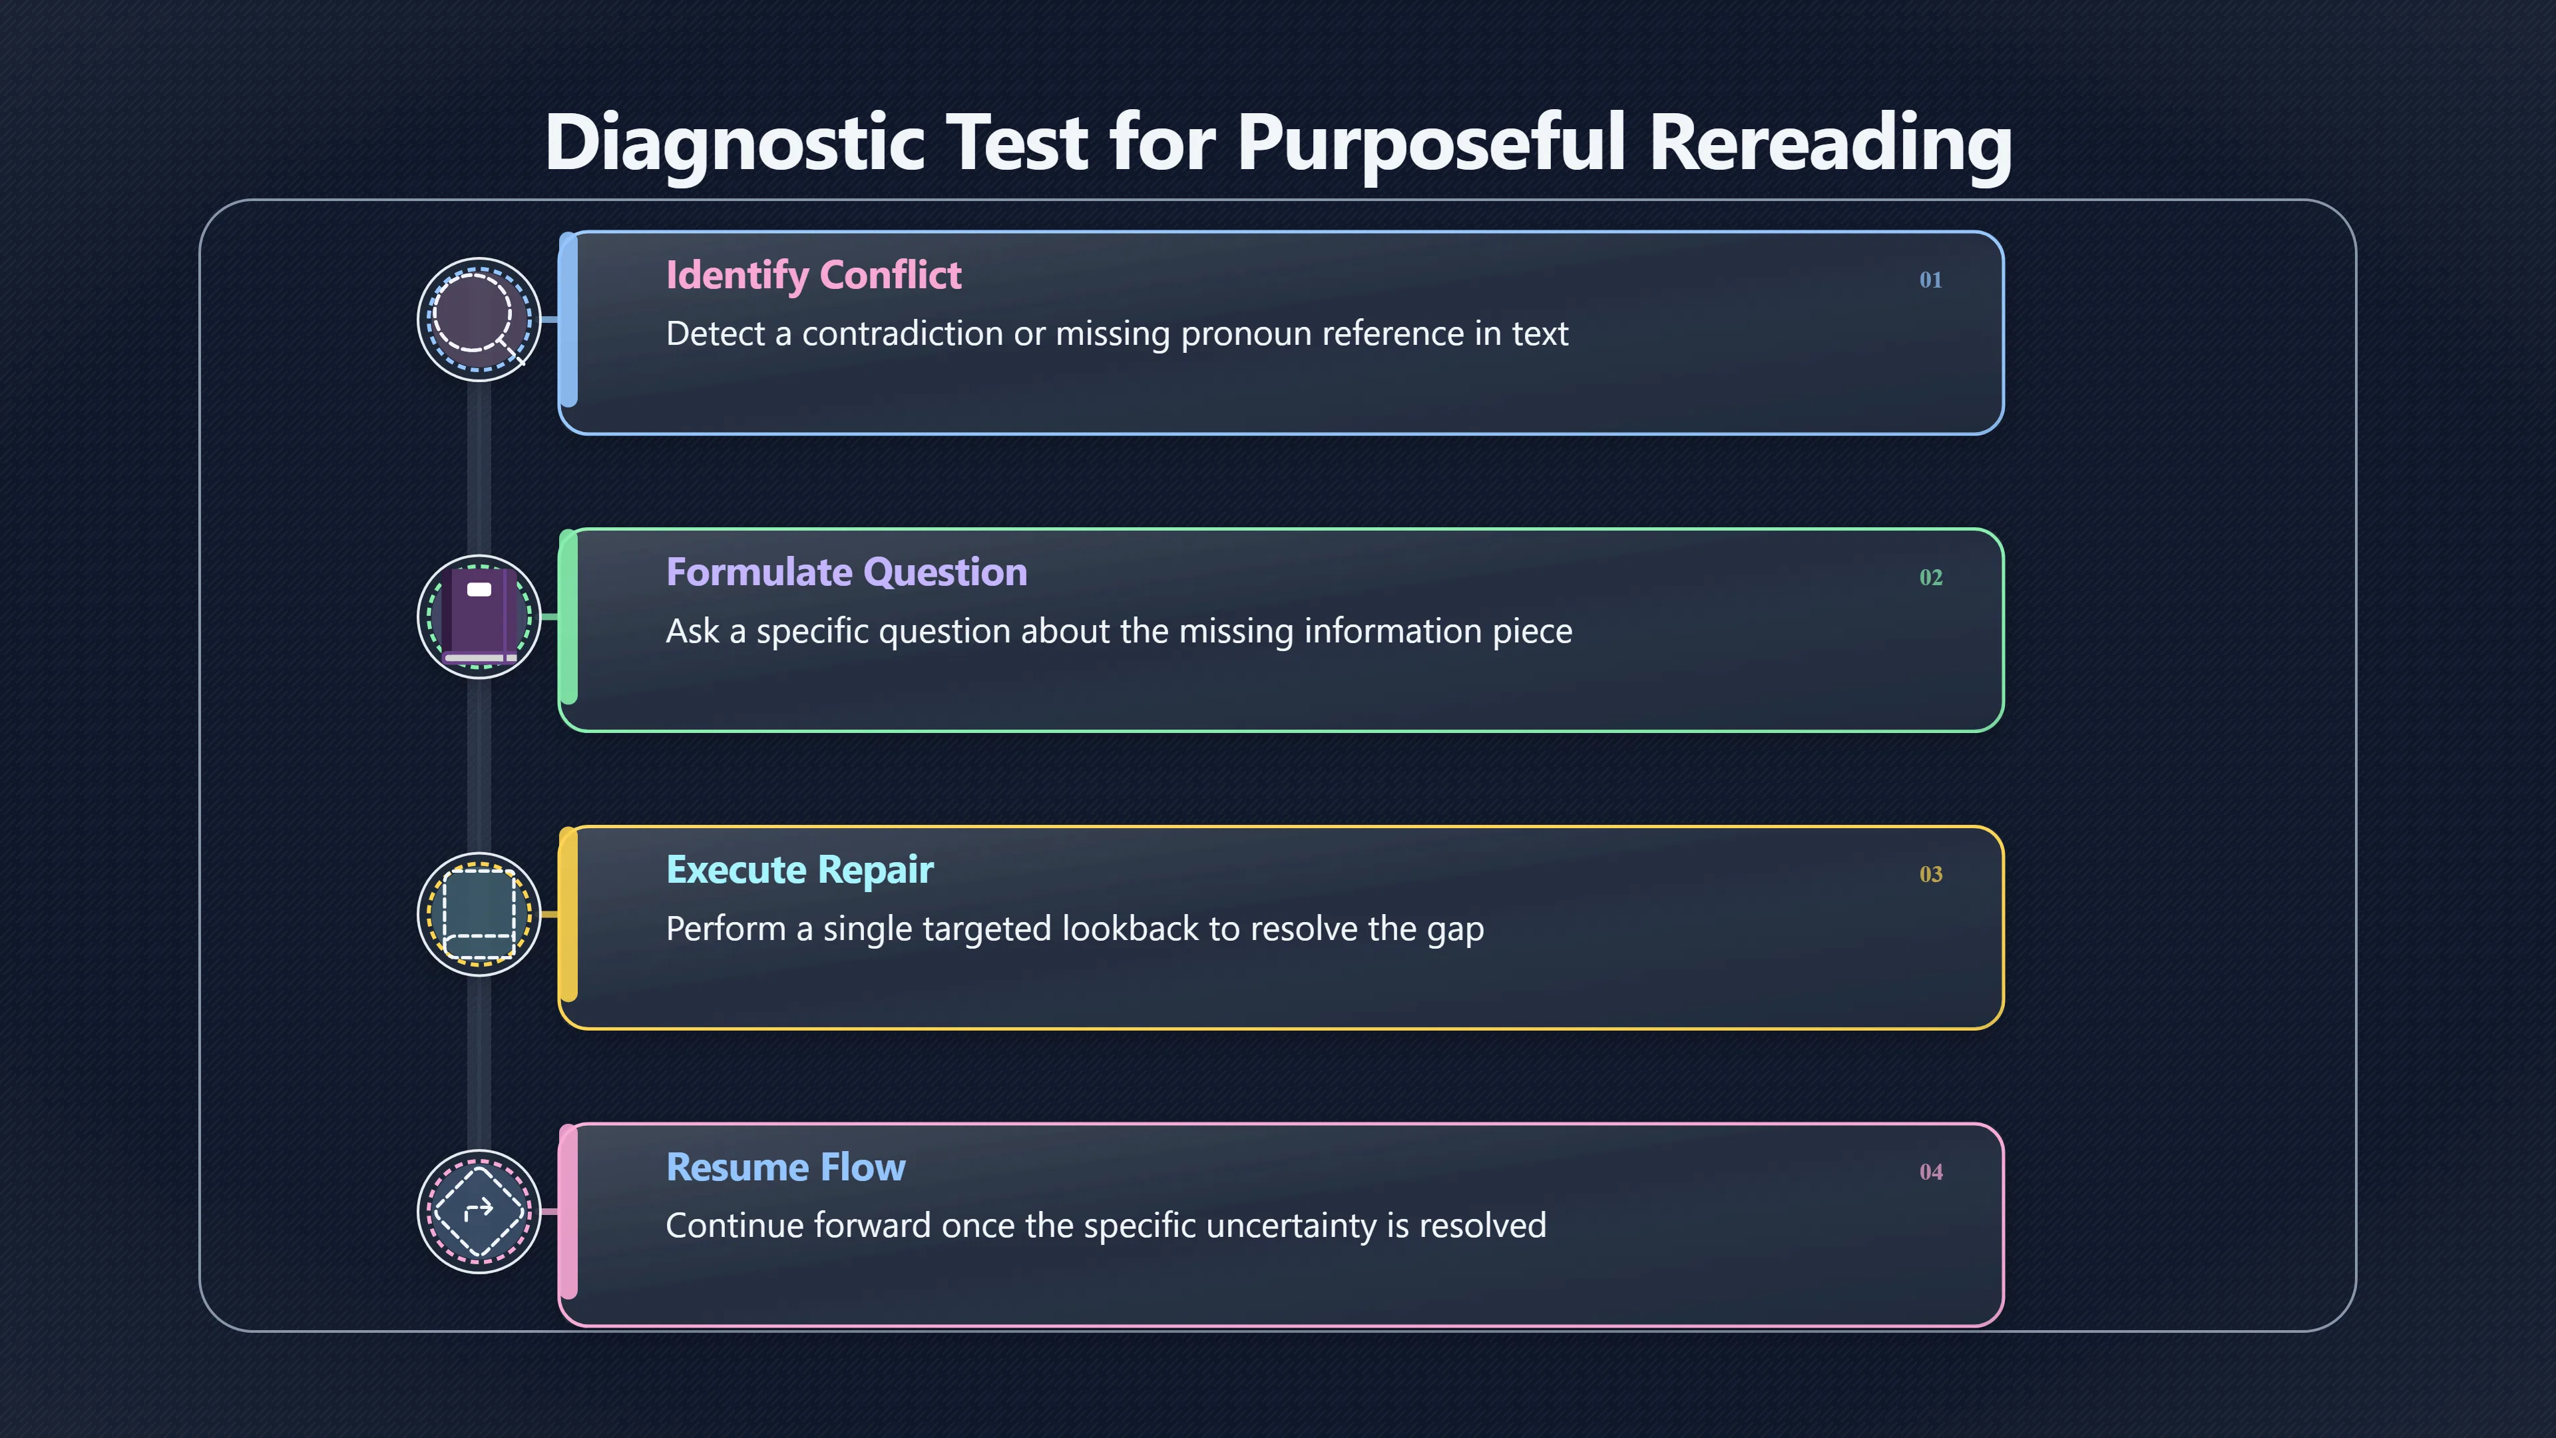Click the blue accent bar on first card

click(x=568, y=320)
